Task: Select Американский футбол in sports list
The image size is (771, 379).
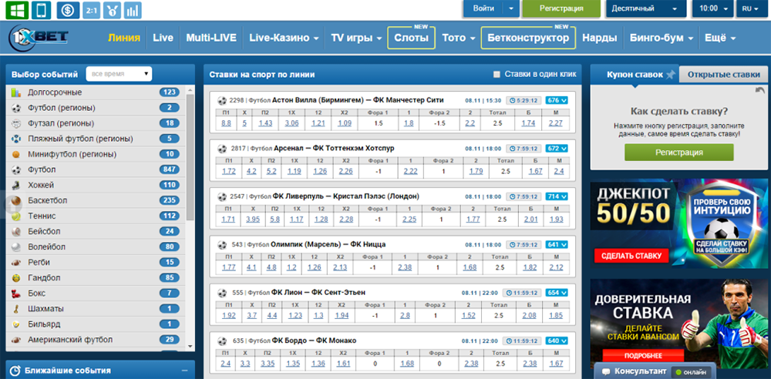Action: pyautogui.click(x=96, y=340)
